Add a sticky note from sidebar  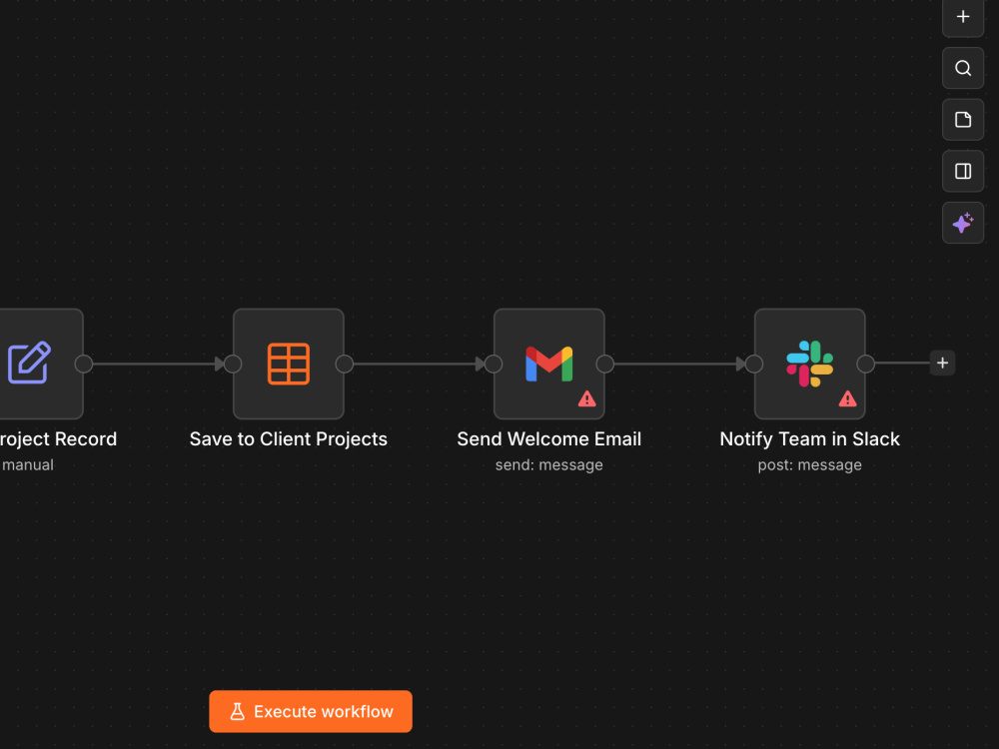click(963, 120)
